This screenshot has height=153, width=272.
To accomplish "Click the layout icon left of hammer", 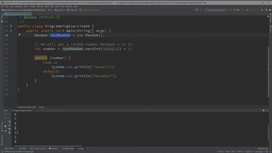I will (197, 10).
